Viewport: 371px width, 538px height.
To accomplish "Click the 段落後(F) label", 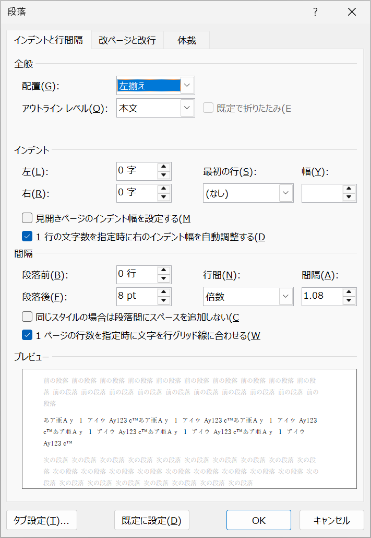I will point(44,297).
